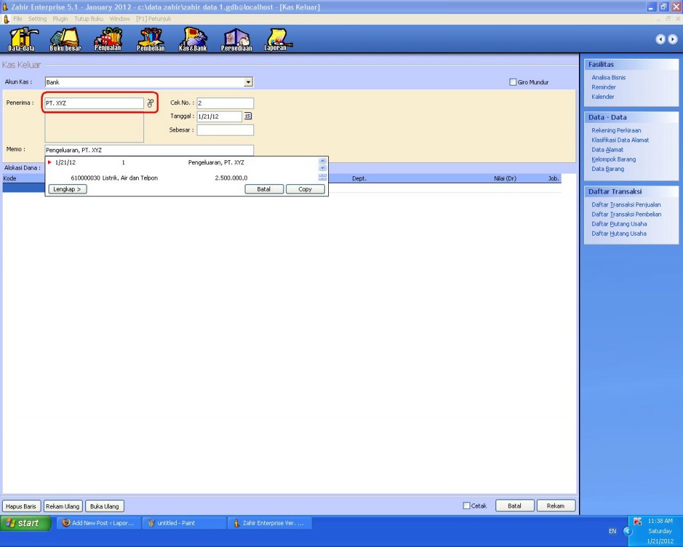Image resolution: width=683 pixels, height=547 pixels.
Task: Expand details with Lengkap button
Action: tap(67, 189)
